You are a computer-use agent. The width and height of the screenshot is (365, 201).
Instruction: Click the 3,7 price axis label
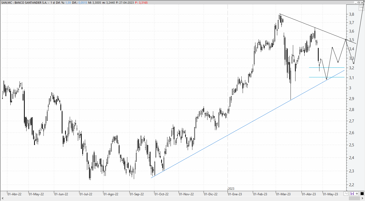(351, 23)
